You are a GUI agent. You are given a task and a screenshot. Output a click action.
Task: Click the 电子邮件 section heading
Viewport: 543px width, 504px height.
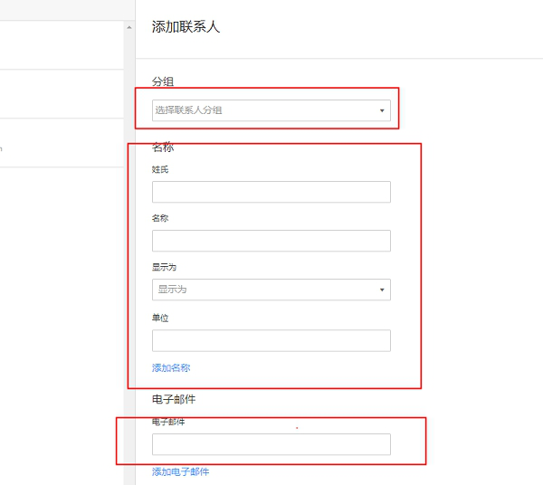[x=174, y=399]
